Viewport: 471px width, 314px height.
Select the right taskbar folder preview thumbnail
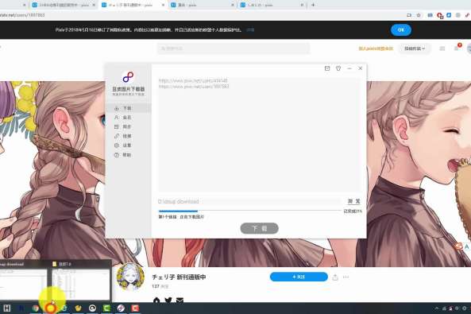80,281
